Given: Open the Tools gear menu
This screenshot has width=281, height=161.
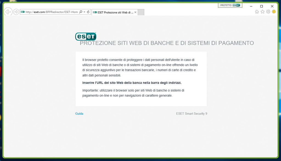Looking at the screenshot, I should coord(268,12).
